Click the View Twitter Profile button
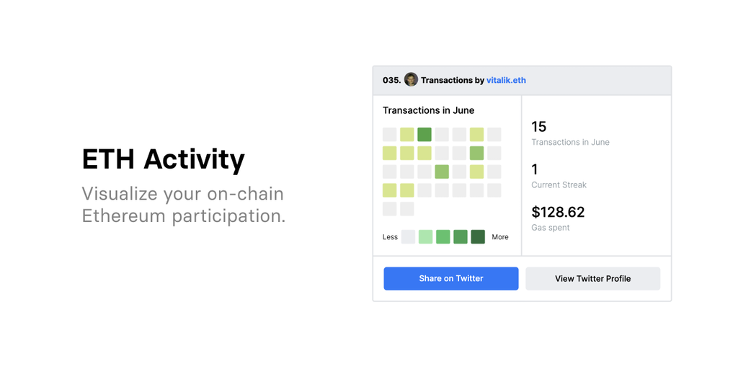Viewport: 738px width, 369px height. click(x=592, y=278)
